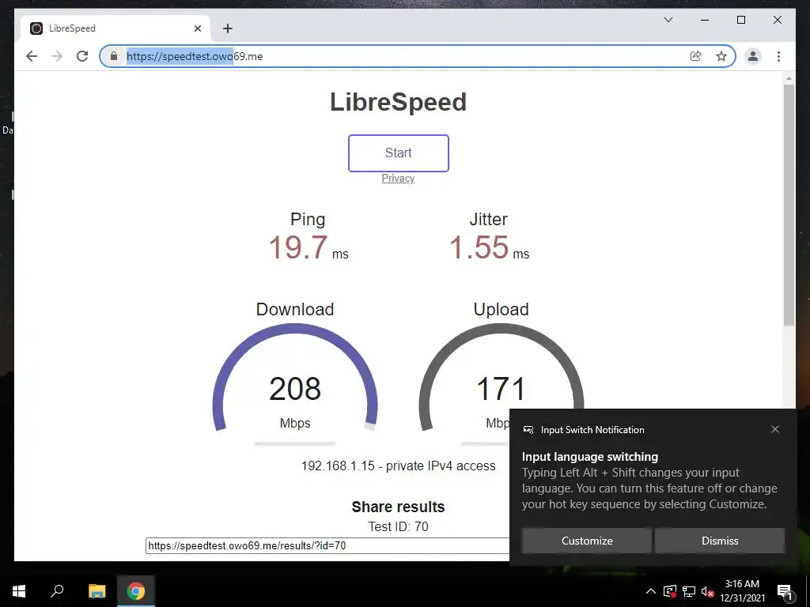Click Chrome icon in taskbar
The width and height of the screenshot is (810, 607).
pyautogui.click(x=136, y=591)
